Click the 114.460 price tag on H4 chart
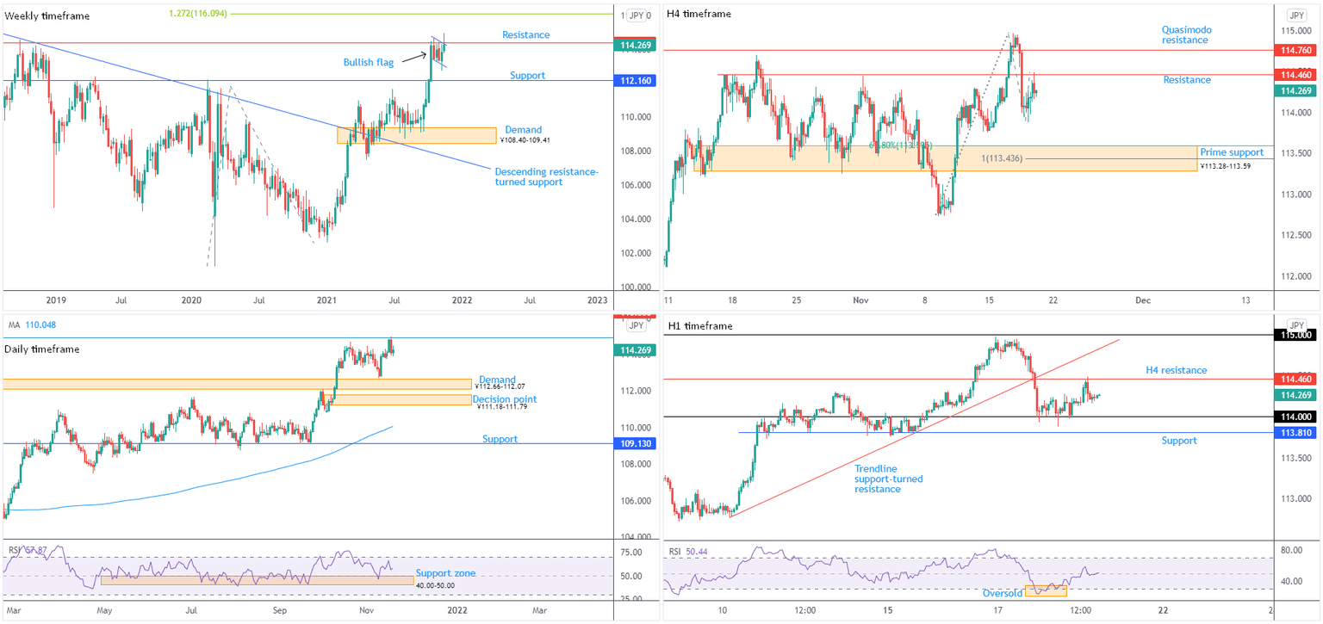The image size is (1323, 624). [x=1296, y=76]
